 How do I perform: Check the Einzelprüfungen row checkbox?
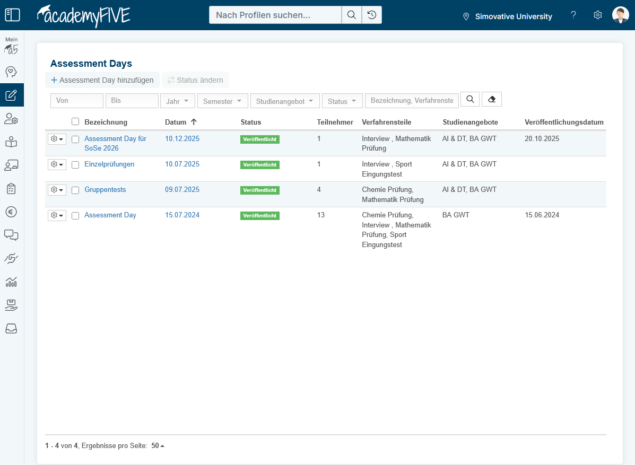(x=75, y=165)
